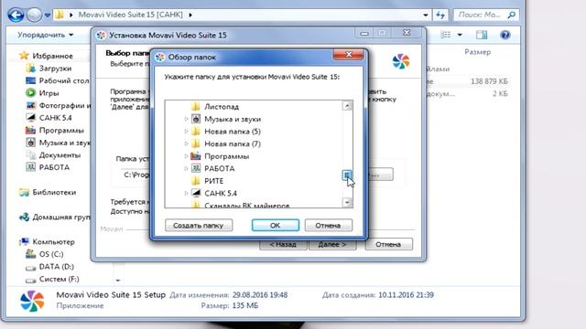The height and width of the screenshot is (329, 586).
Task: Expand Новая папка (5) node
Action: (x=186, y=132)
